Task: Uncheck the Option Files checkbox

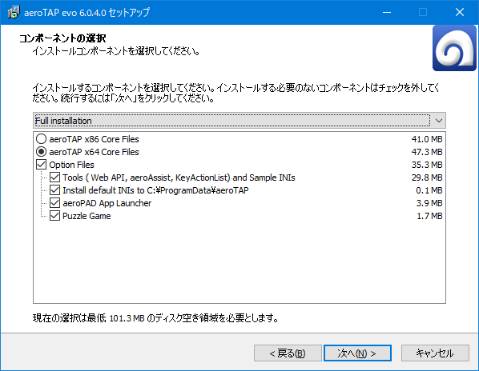Action: click(x=41, y=165)
